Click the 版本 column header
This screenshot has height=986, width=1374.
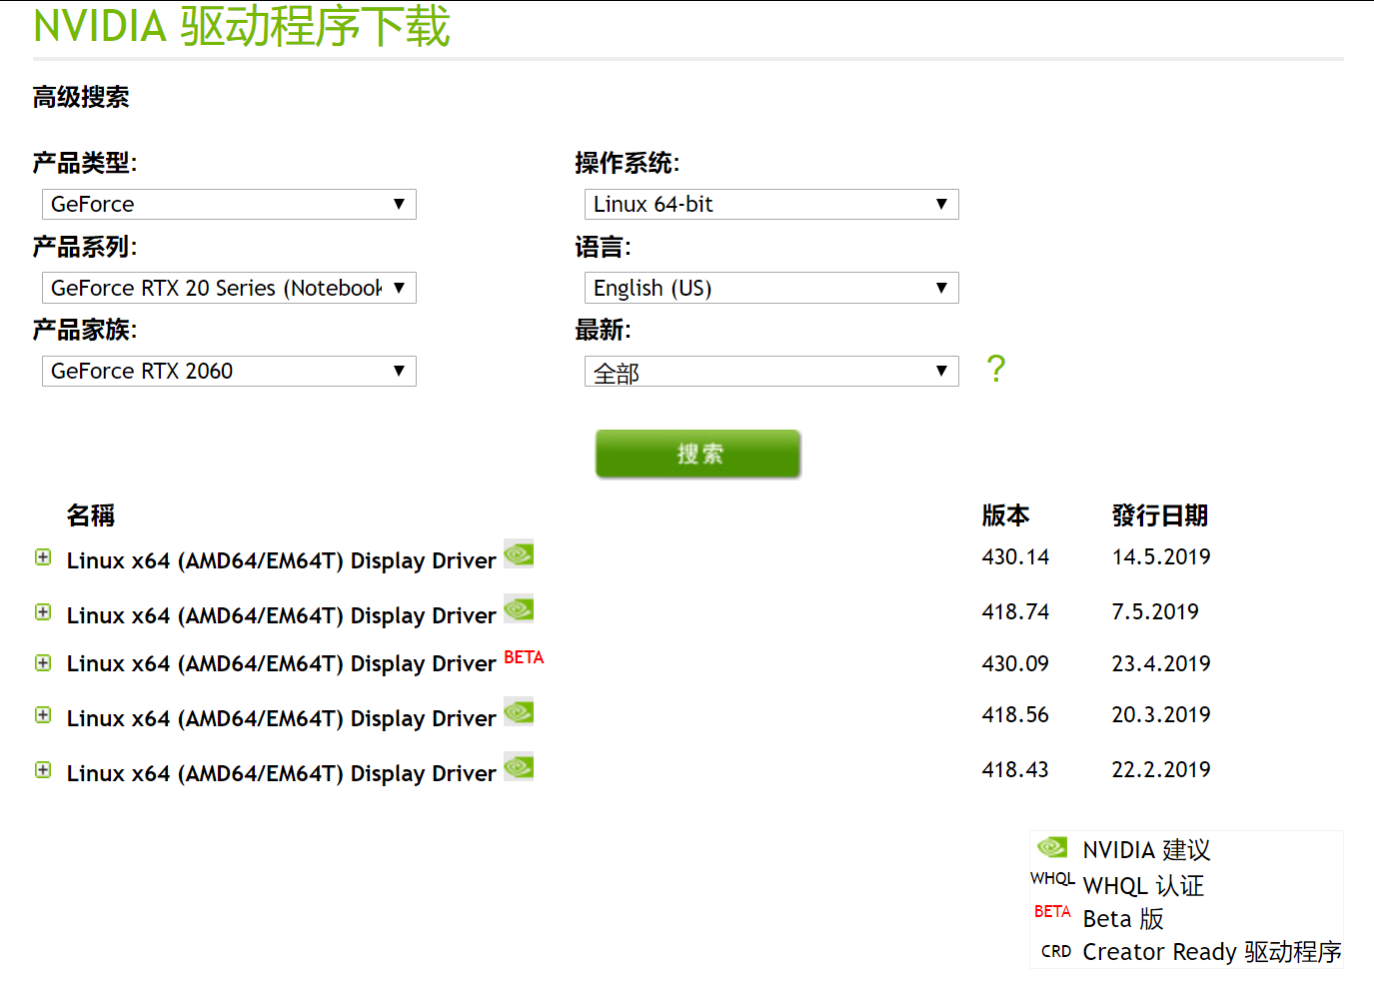[1005, 515]
